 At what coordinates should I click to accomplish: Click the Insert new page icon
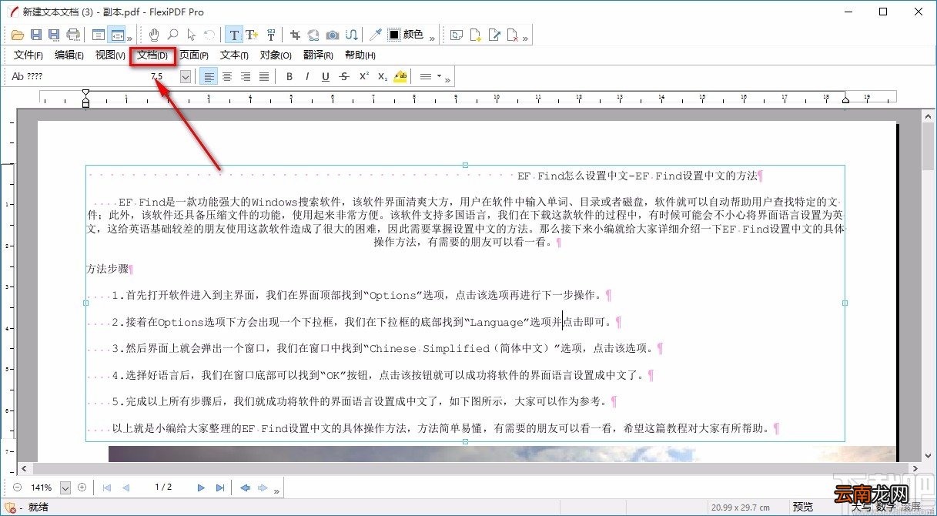point(476,35)
